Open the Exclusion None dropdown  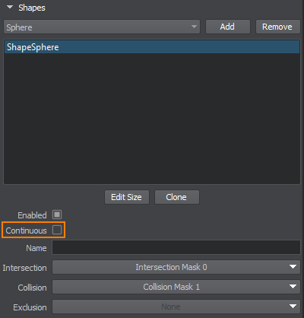(x=176, y=307)
